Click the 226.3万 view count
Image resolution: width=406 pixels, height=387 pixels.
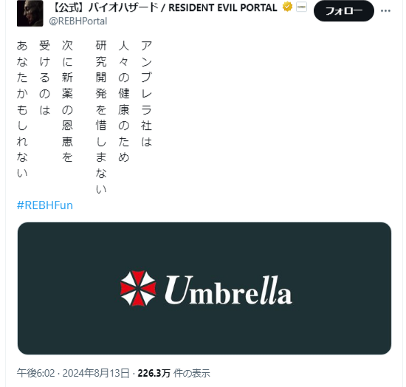(x=154, y=373)
